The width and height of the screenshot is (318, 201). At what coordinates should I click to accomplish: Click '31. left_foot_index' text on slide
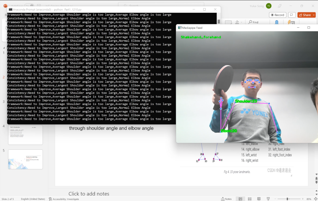(279, 149)
